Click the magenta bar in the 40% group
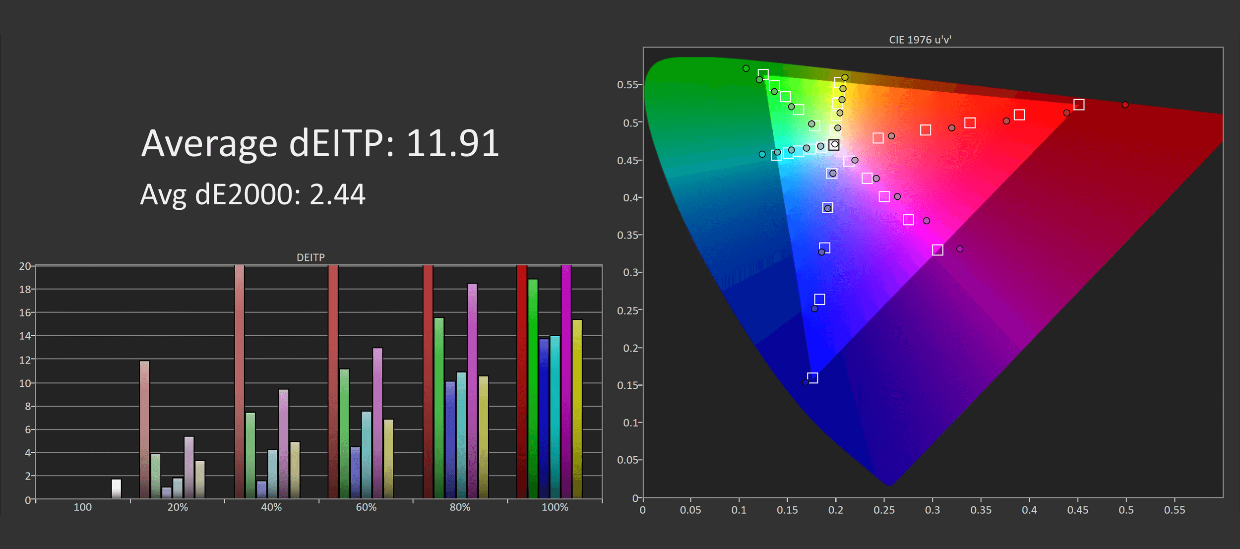 pos(284,444)
